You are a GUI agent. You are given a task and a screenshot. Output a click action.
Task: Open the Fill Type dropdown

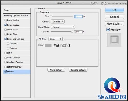point(56,39)
